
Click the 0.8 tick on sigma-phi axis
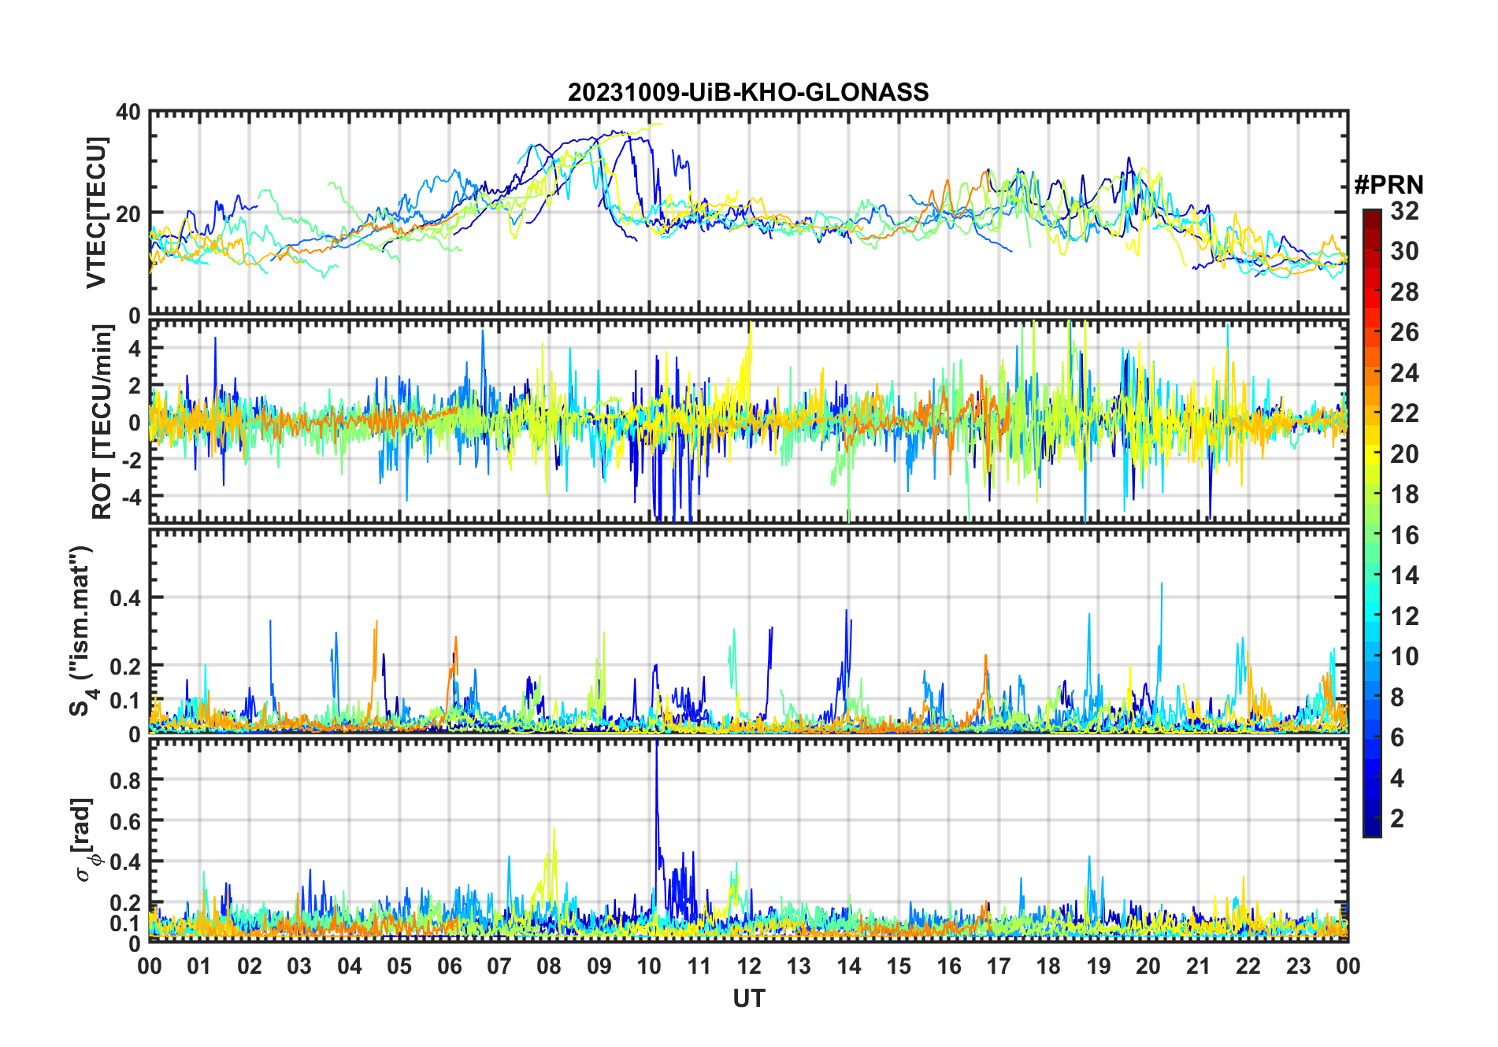pos(125,780)
